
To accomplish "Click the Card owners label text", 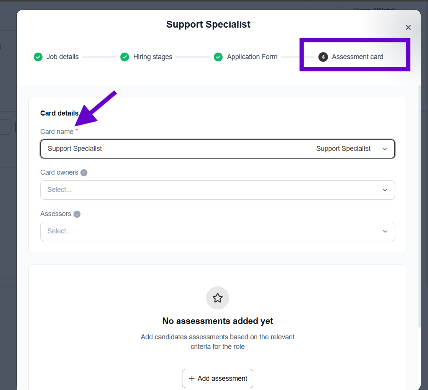I will click(x=59, y=172).
